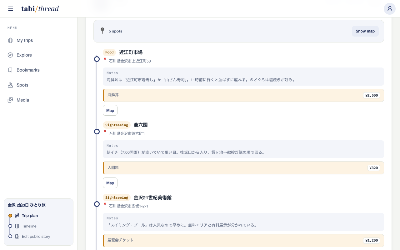Click address 石川県金沢市上近江町50
The height and width of the screenshot is (250, 400).
pyautogui.click(x=130, y=61)
